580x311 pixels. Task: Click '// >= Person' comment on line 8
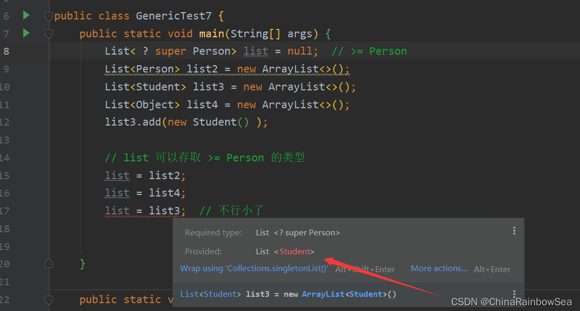click(369, 51)
